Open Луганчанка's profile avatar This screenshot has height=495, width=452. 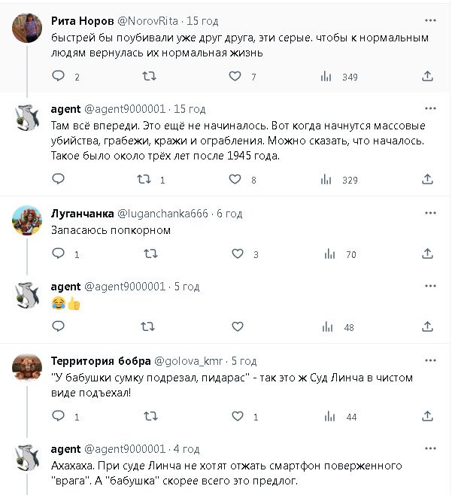[x=27, y=220]
